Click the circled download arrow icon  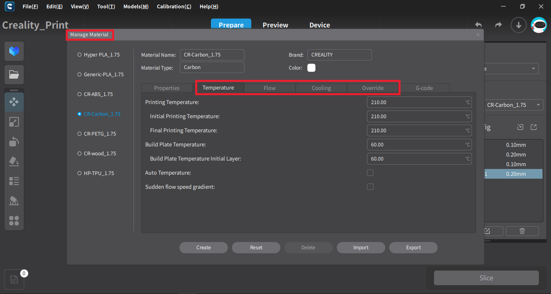coord(519,25)
